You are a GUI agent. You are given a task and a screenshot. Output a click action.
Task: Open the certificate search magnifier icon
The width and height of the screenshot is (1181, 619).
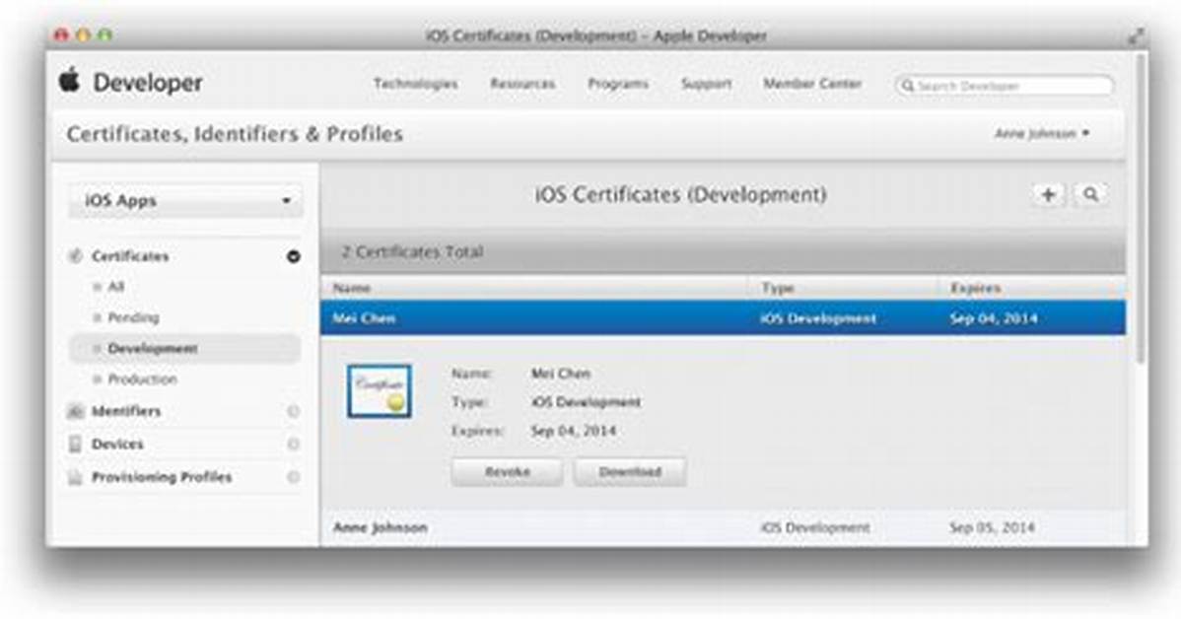(1090, 195)
